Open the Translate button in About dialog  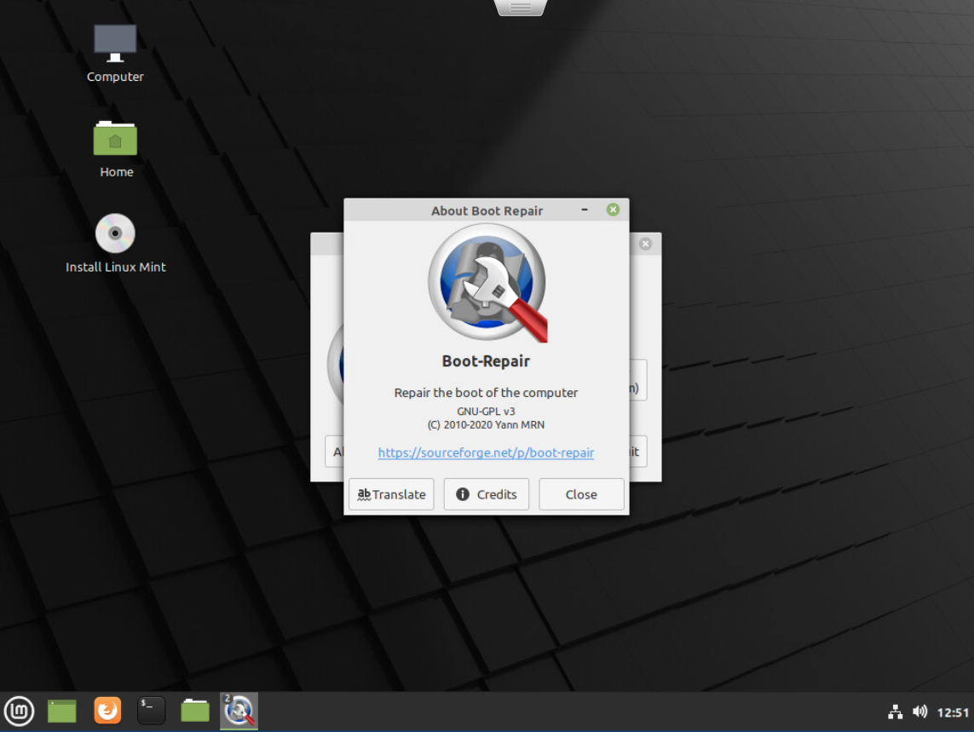(x=391, y=494)
